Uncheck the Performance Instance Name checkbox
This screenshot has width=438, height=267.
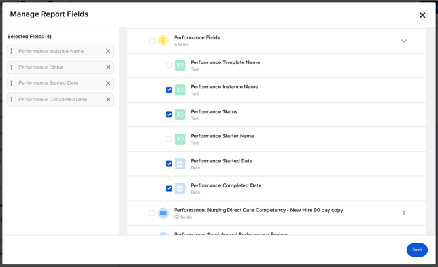169,90
